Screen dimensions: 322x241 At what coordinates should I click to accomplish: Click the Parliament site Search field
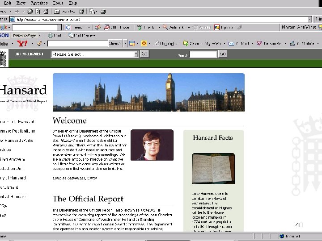[x=203, y=54]
